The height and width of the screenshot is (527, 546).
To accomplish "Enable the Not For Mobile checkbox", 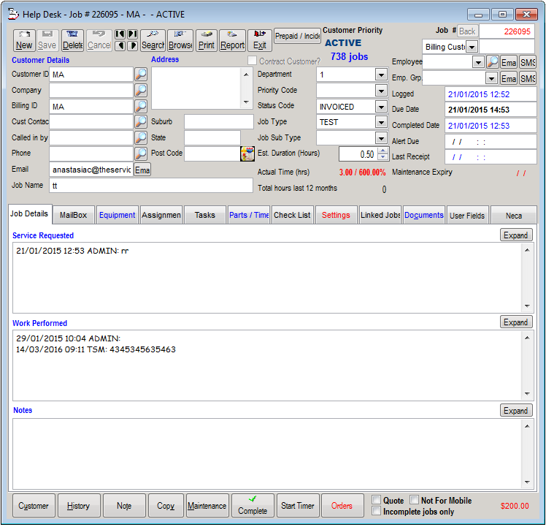I will pyautogui.click(x=414, y=501).
